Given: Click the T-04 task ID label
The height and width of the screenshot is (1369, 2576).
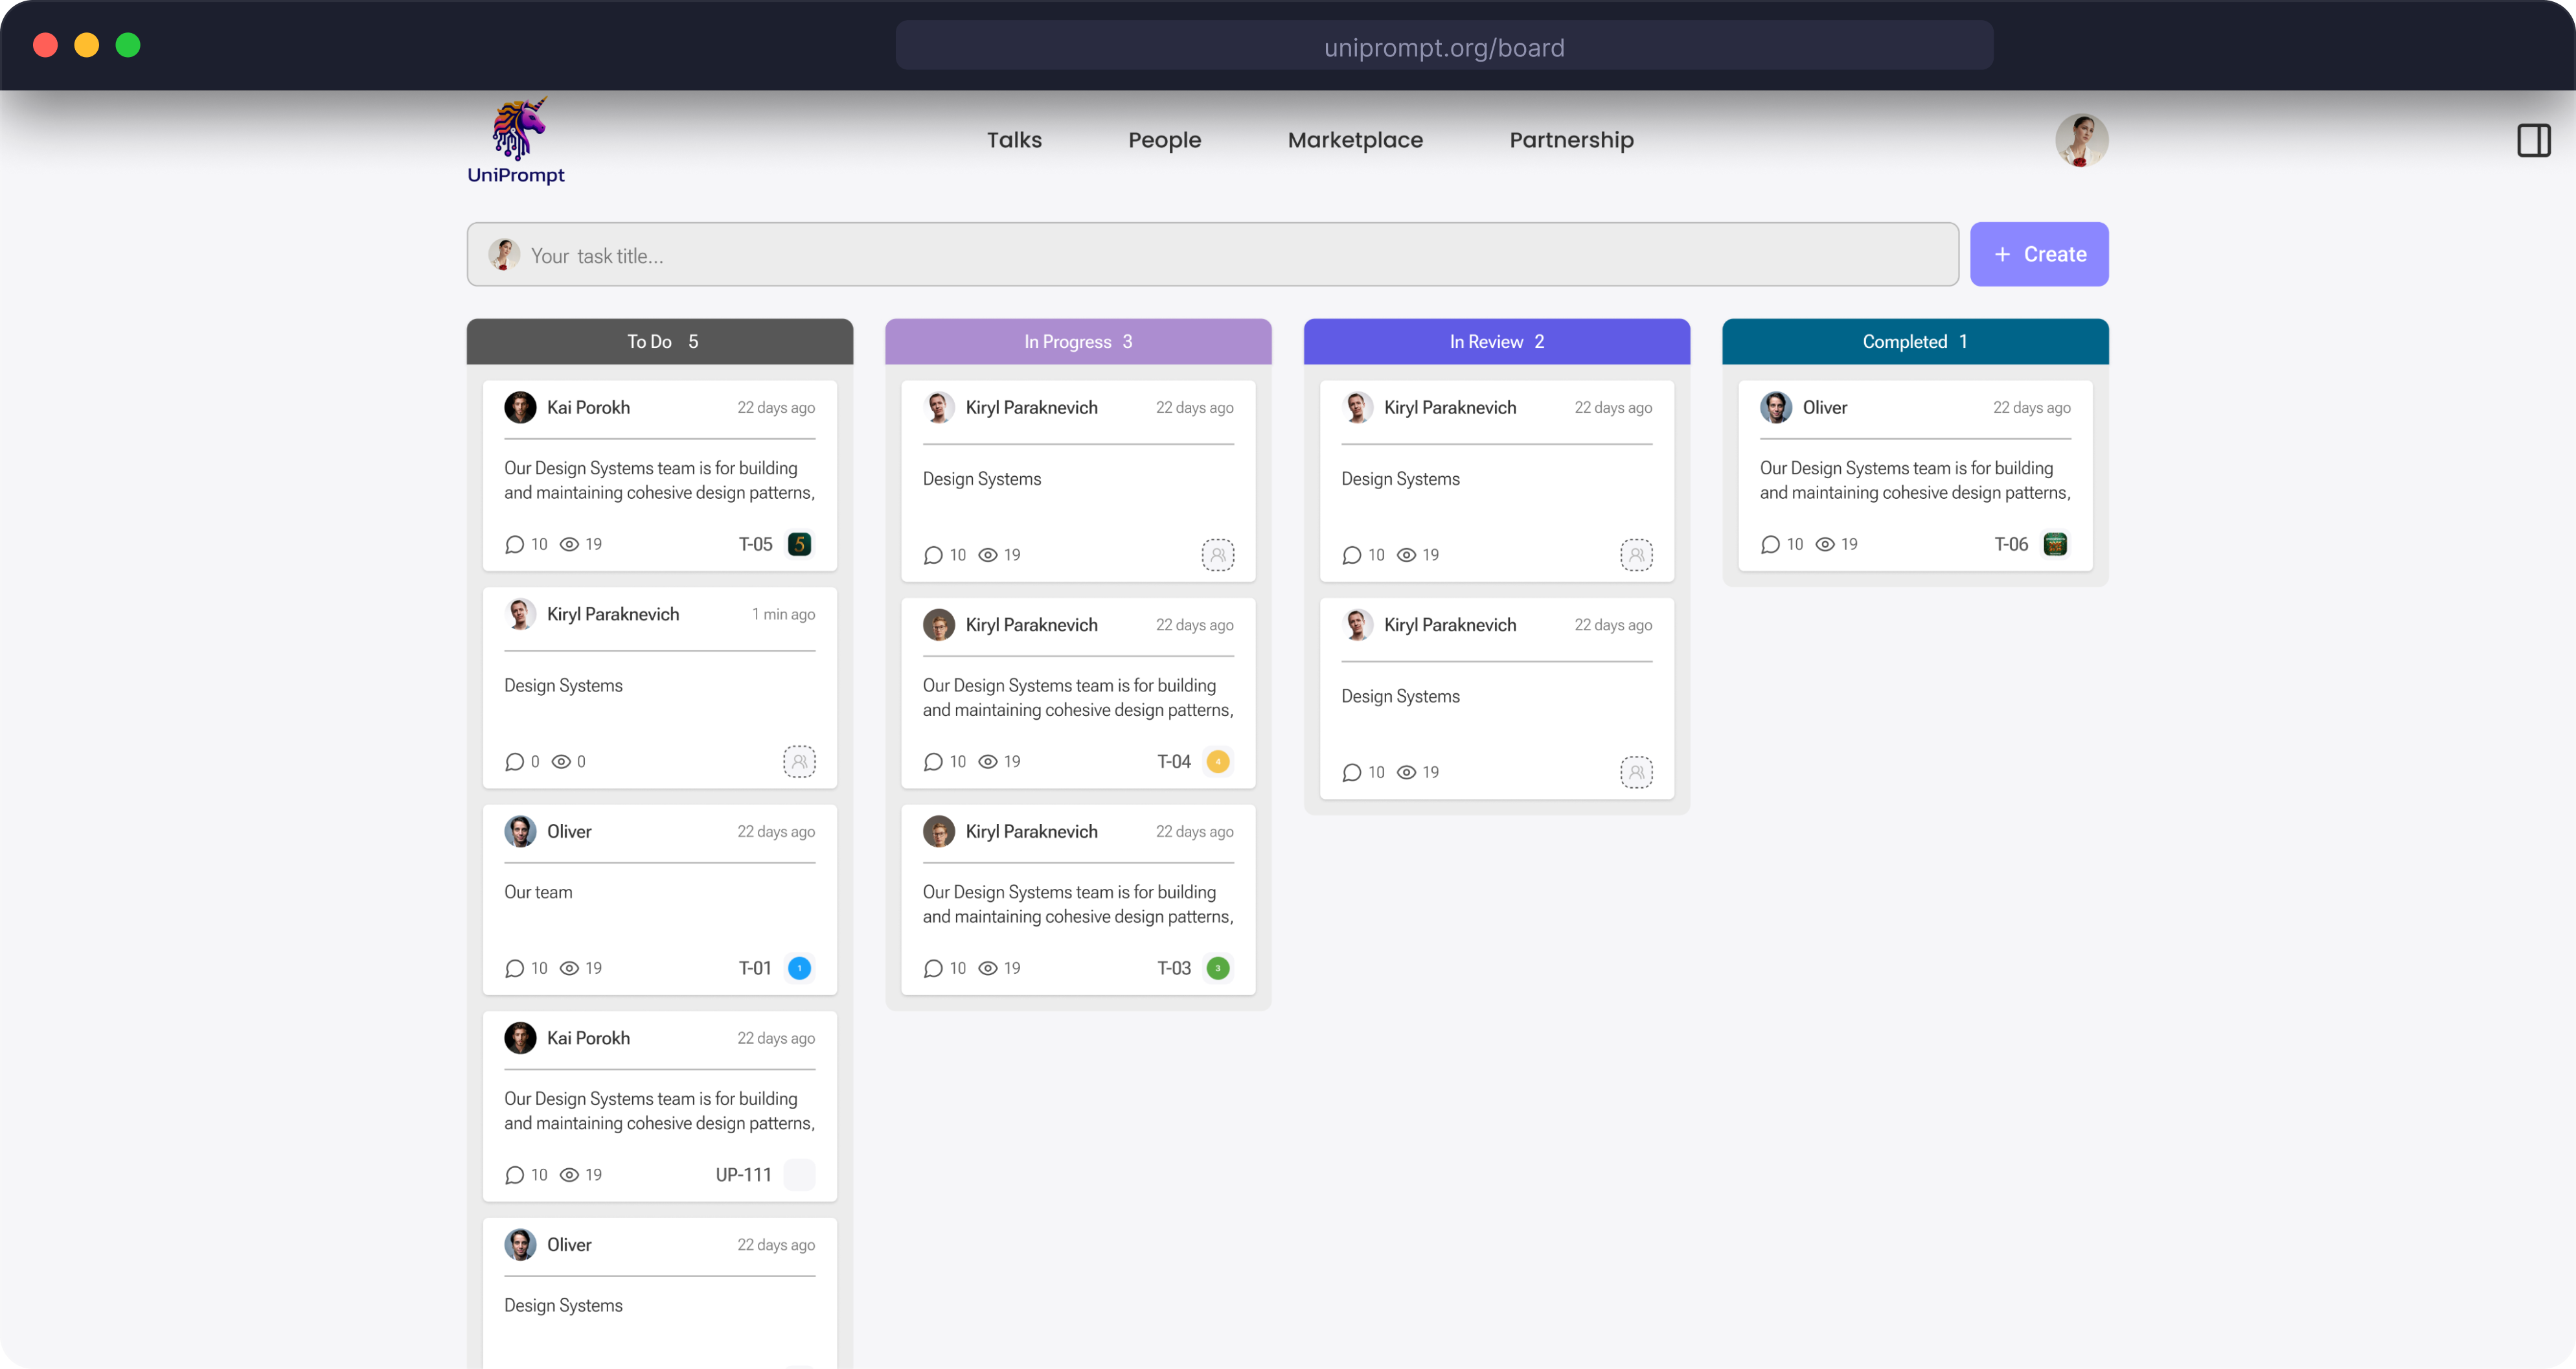Looking at the screenshot, I should [1174, 761].
